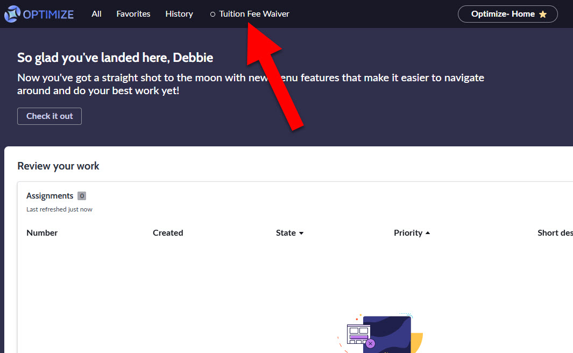Click the Priority column header text
This screenshot has height=353, width=573.
(408, 233)
